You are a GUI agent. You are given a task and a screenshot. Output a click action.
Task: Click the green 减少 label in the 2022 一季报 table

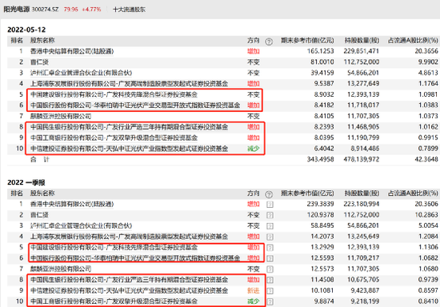(253, 301)
